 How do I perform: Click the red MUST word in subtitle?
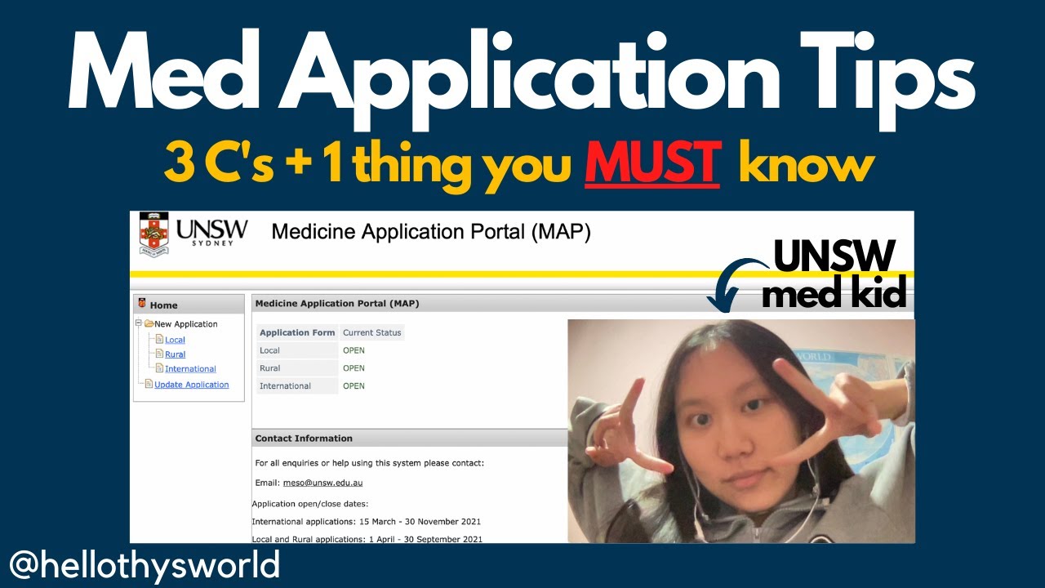point(652,163)
